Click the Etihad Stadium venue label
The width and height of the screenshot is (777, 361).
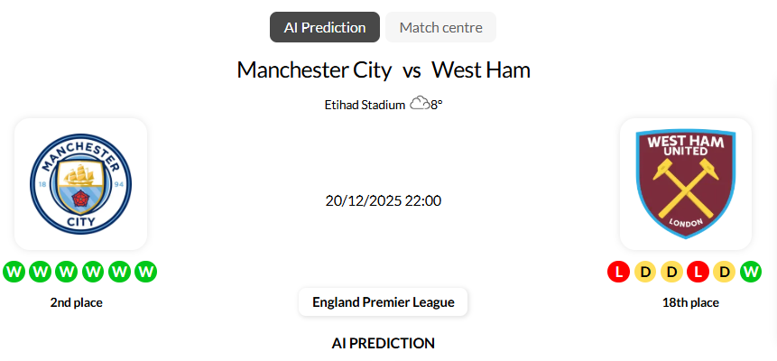tap(365, 105)
